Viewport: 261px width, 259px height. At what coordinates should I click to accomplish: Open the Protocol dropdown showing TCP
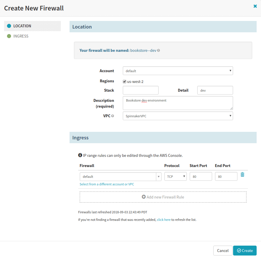175,176
